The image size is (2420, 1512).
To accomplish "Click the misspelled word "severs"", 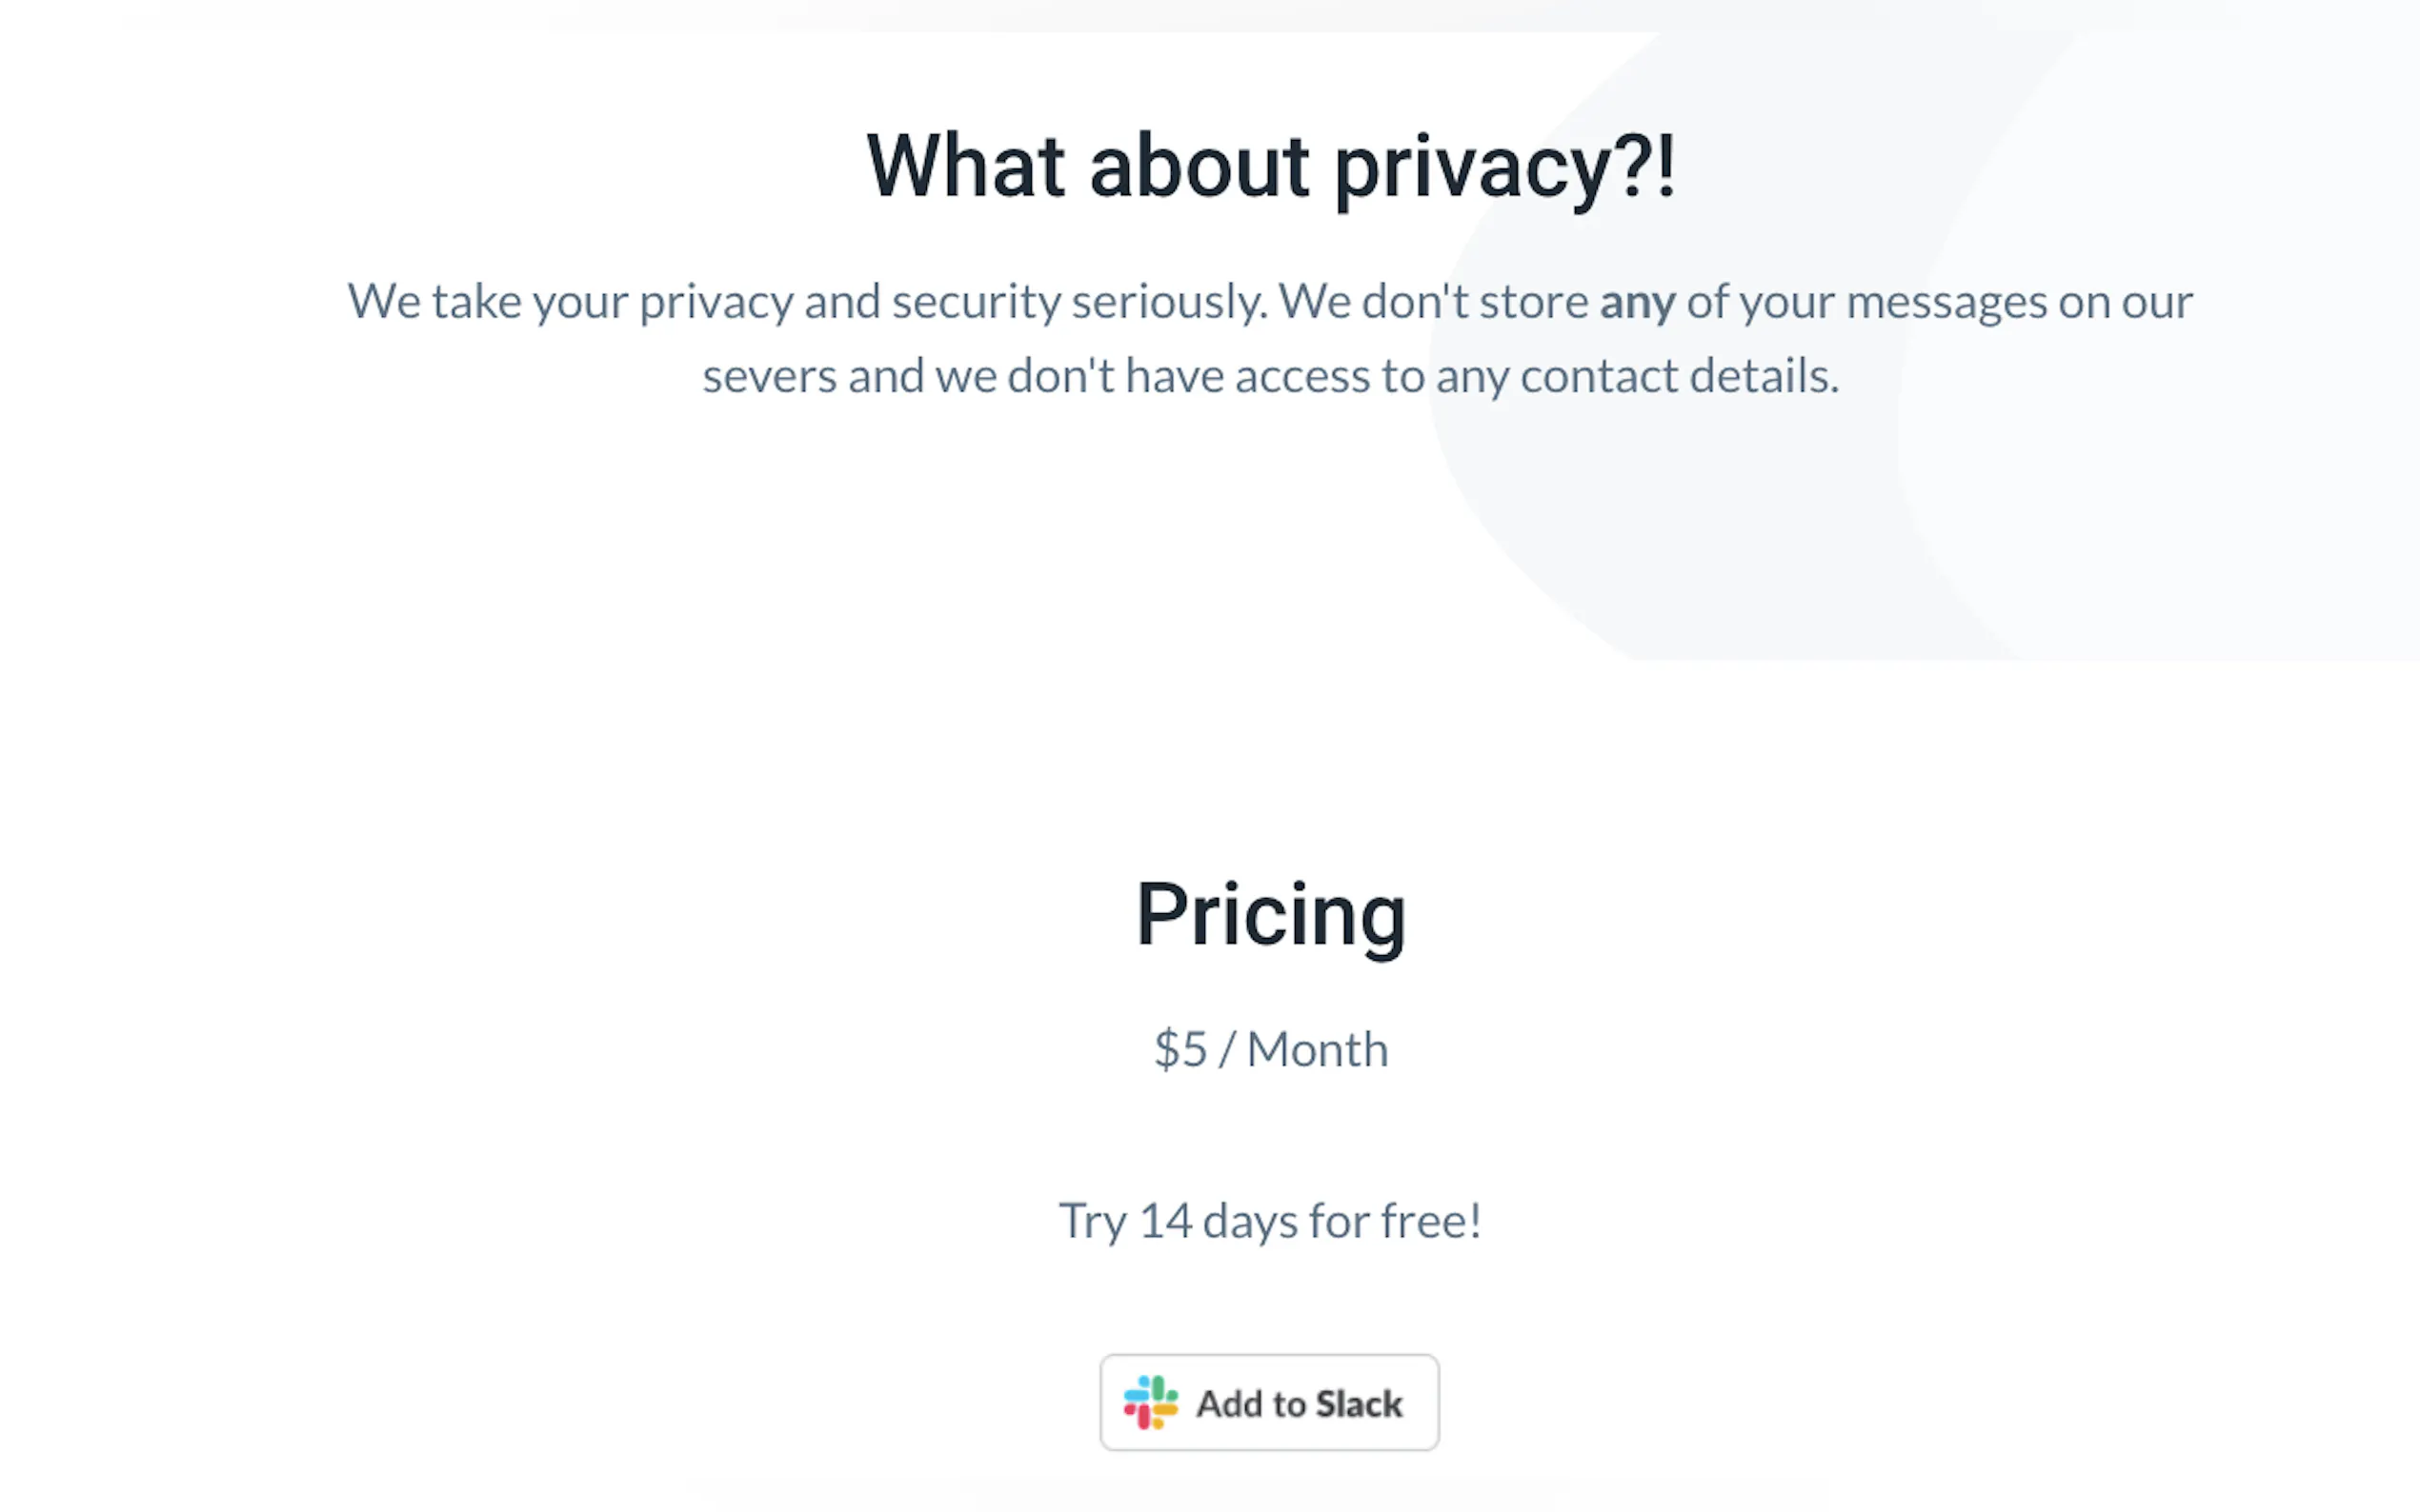I will click(769, 377).
